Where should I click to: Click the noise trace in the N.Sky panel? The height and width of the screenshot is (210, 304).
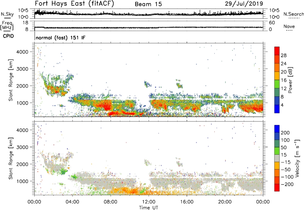click(x=149, y=14)
